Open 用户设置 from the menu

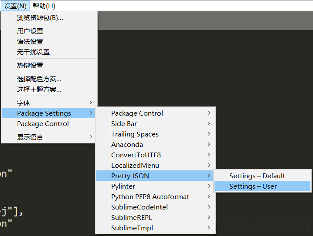click(30, 31)
